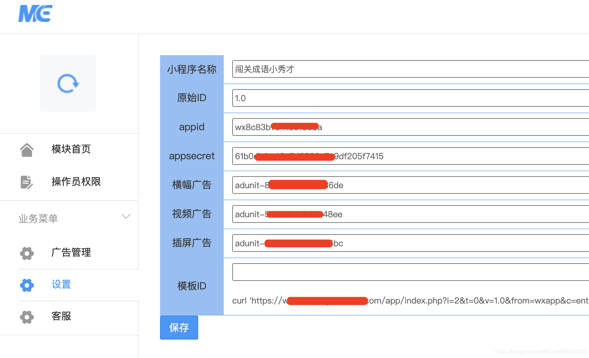
Task: Click the curl command text line
Action: [x=410, y=301]
